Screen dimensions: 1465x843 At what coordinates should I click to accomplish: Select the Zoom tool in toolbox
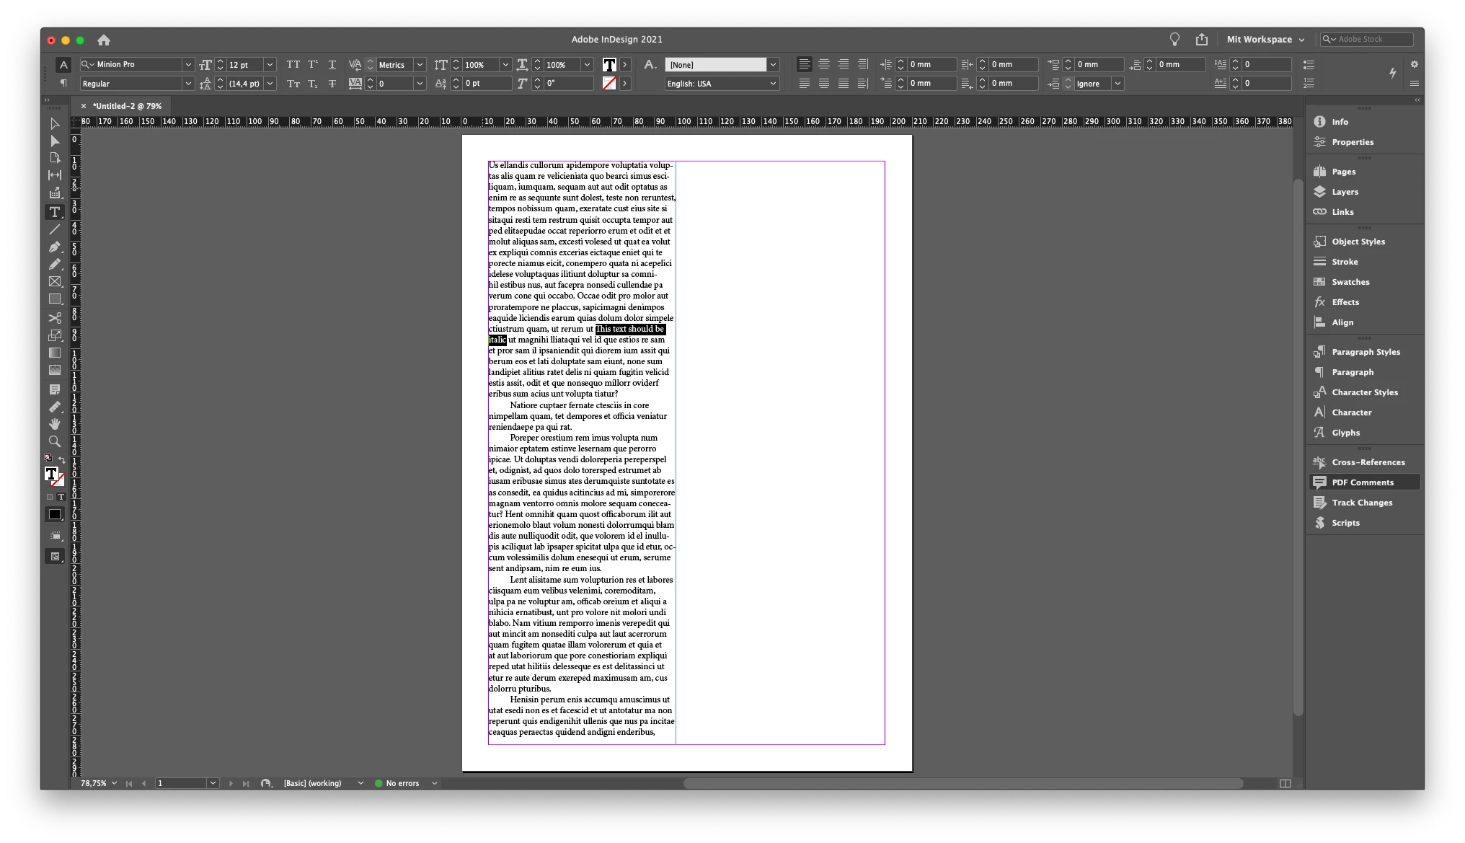point(55,441)
